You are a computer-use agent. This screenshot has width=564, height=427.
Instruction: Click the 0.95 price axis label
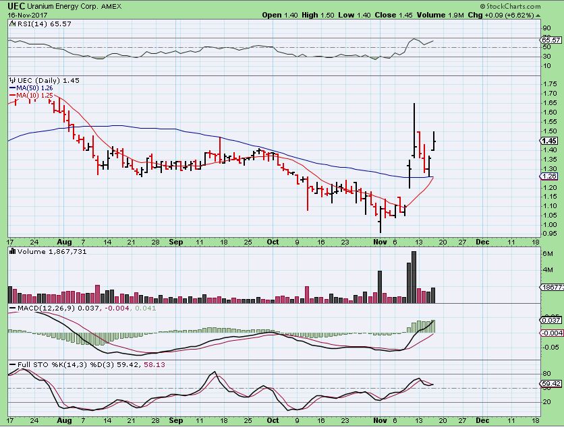[550, 234]
